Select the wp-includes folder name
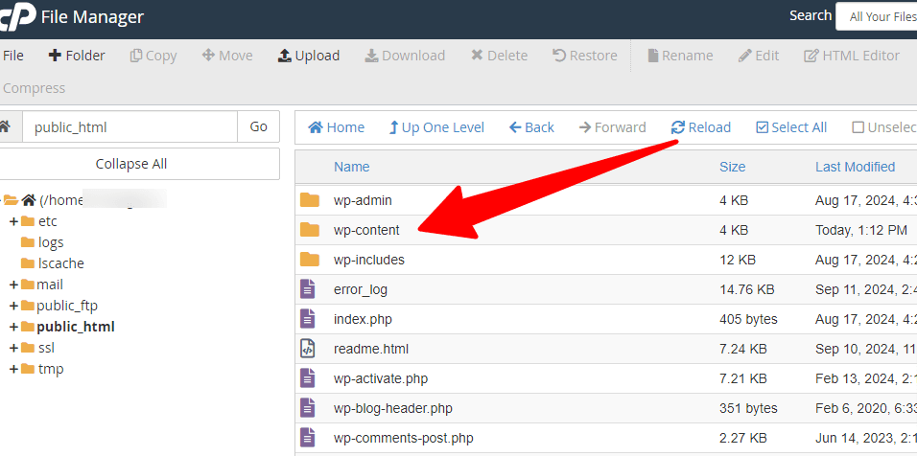917x456 pixels. point(369,260)
